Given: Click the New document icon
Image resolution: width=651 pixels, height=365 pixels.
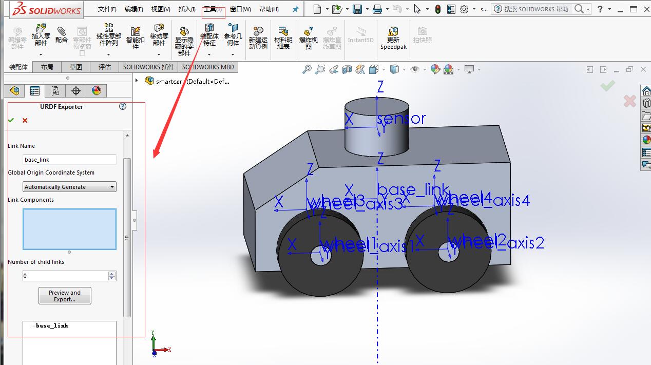Looking at the screenshot, I should click(317, 9).
